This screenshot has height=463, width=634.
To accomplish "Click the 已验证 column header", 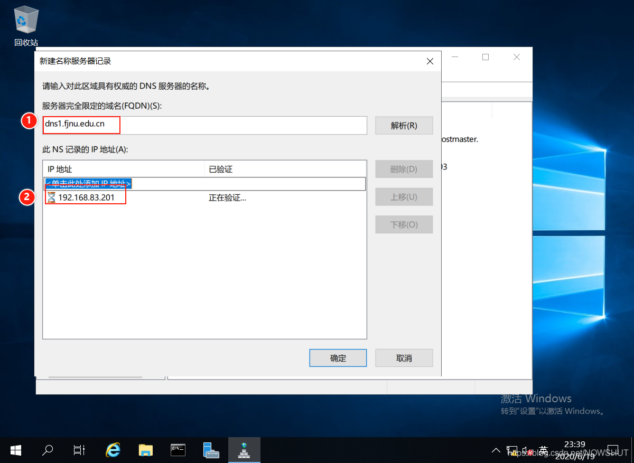I will [285, 169].
